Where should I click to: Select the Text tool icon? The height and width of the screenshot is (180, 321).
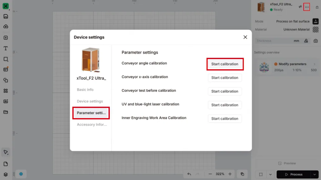point(6,48)
